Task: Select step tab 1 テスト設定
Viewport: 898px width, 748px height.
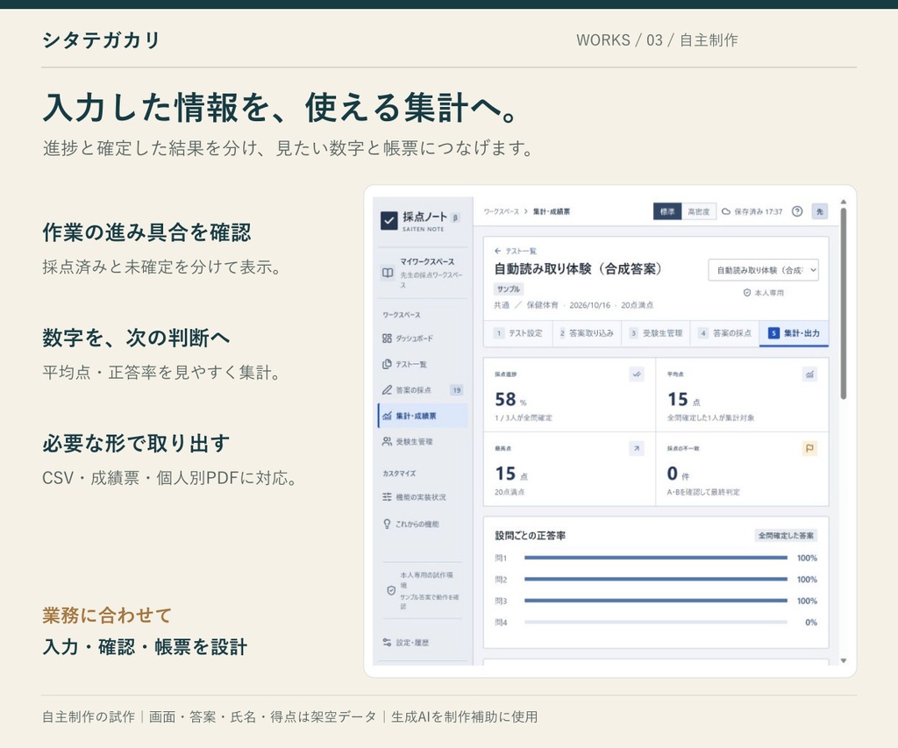Action: tap(518, 333)
